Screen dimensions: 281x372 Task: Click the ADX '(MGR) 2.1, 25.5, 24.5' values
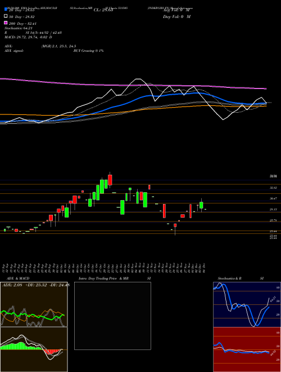tap(58, 46)
